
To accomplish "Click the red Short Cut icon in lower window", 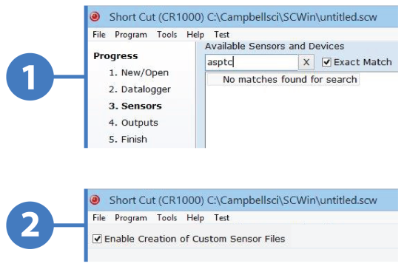I will point(95,200).
